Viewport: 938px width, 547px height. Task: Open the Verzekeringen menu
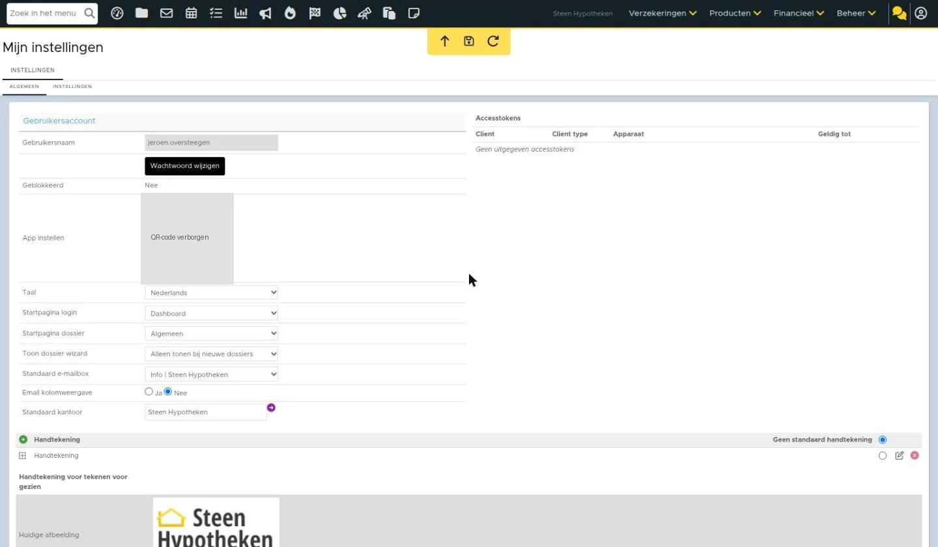click(x=662, y=13)
